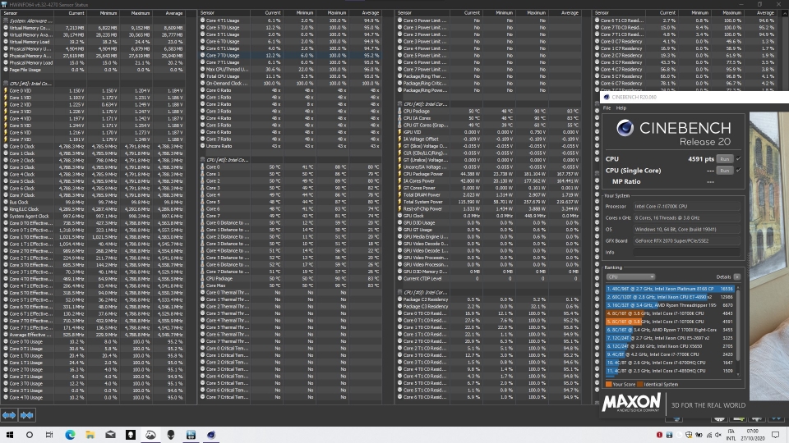Click the sensor icon beside Core 7 T0 Usage
The width and height of the screenshot is (789, 443).
(202, 55)
